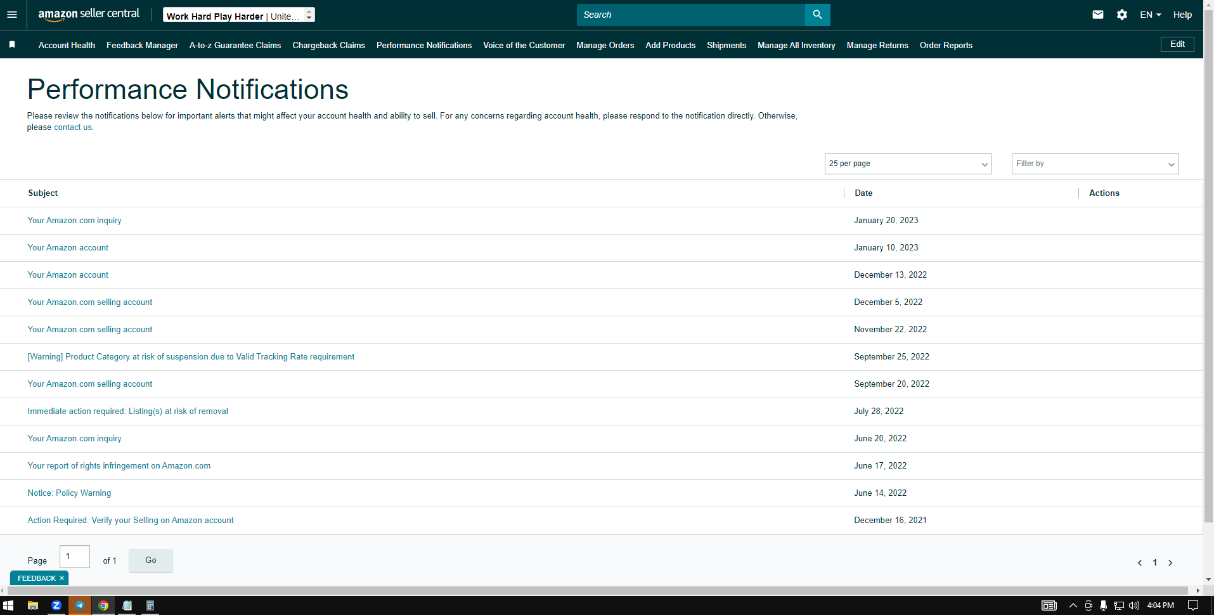Open Performance Notifications menu item
Viewport: 1214px width, 615px height.
click(x=424, y=45)
